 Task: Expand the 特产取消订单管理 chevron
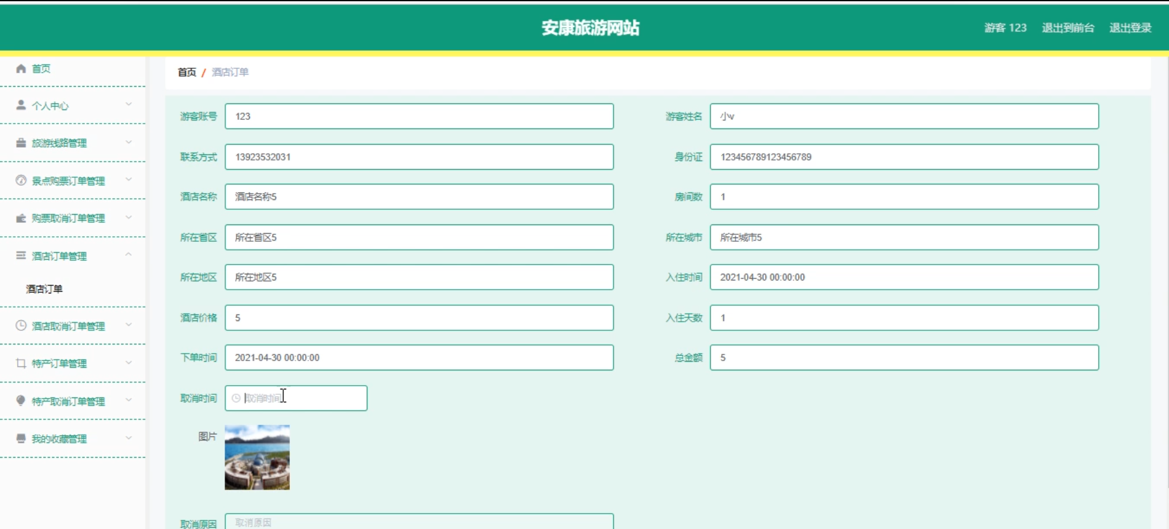[129, 400]
